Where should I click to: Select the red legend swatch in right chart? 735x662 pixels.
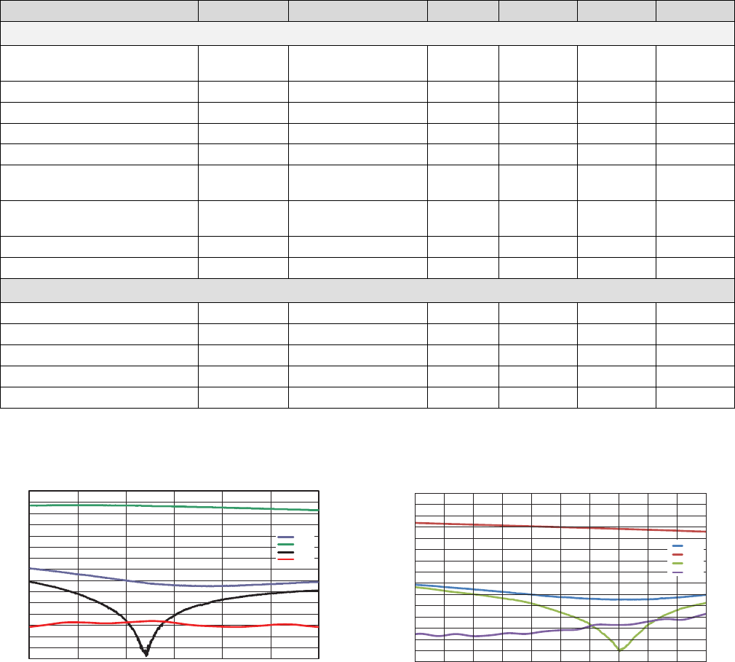click(x=678, y=554)
